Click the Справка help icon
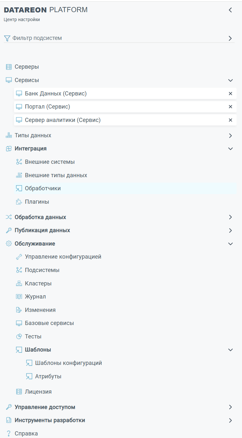Image resolution: width=242 pixels, height=438 pixels. (8, 433)
